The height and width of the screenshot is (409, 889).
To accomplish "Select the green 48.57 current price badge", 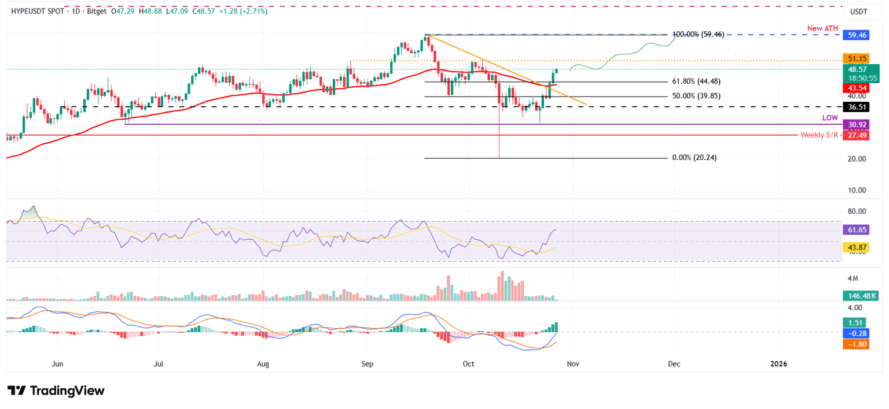I will [x=858, y=68].
